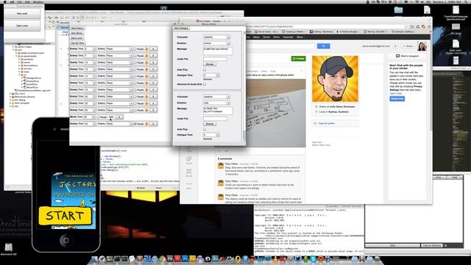Click Enable Chat button

(x=397, y=99)
